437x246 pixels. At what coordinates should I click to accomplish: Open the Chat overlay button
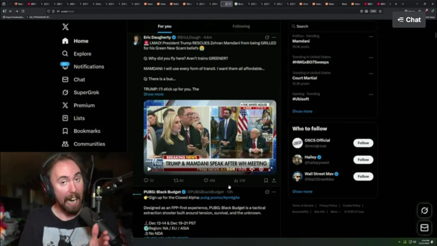pyautogui.click(x=409, y=20)
